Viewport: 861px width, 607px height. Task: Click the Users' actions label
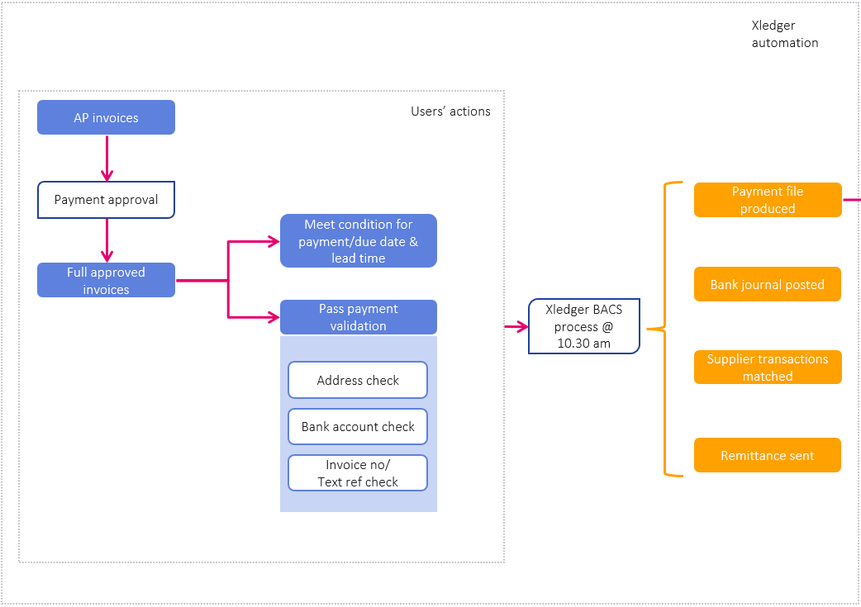[451, 111]
